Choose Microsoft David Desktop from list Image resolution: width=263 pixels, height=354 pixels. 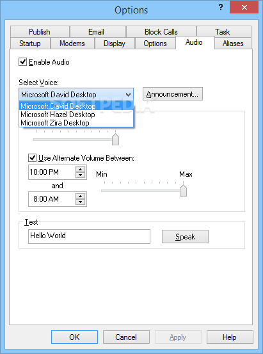point(76,106)
